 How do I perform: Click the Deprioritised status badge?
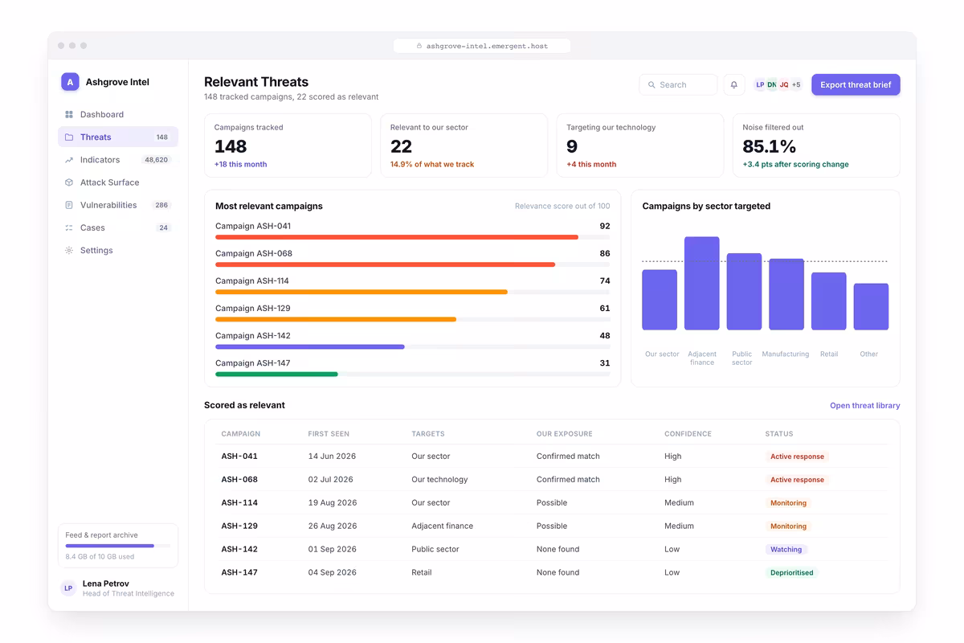tap(791, 573)
